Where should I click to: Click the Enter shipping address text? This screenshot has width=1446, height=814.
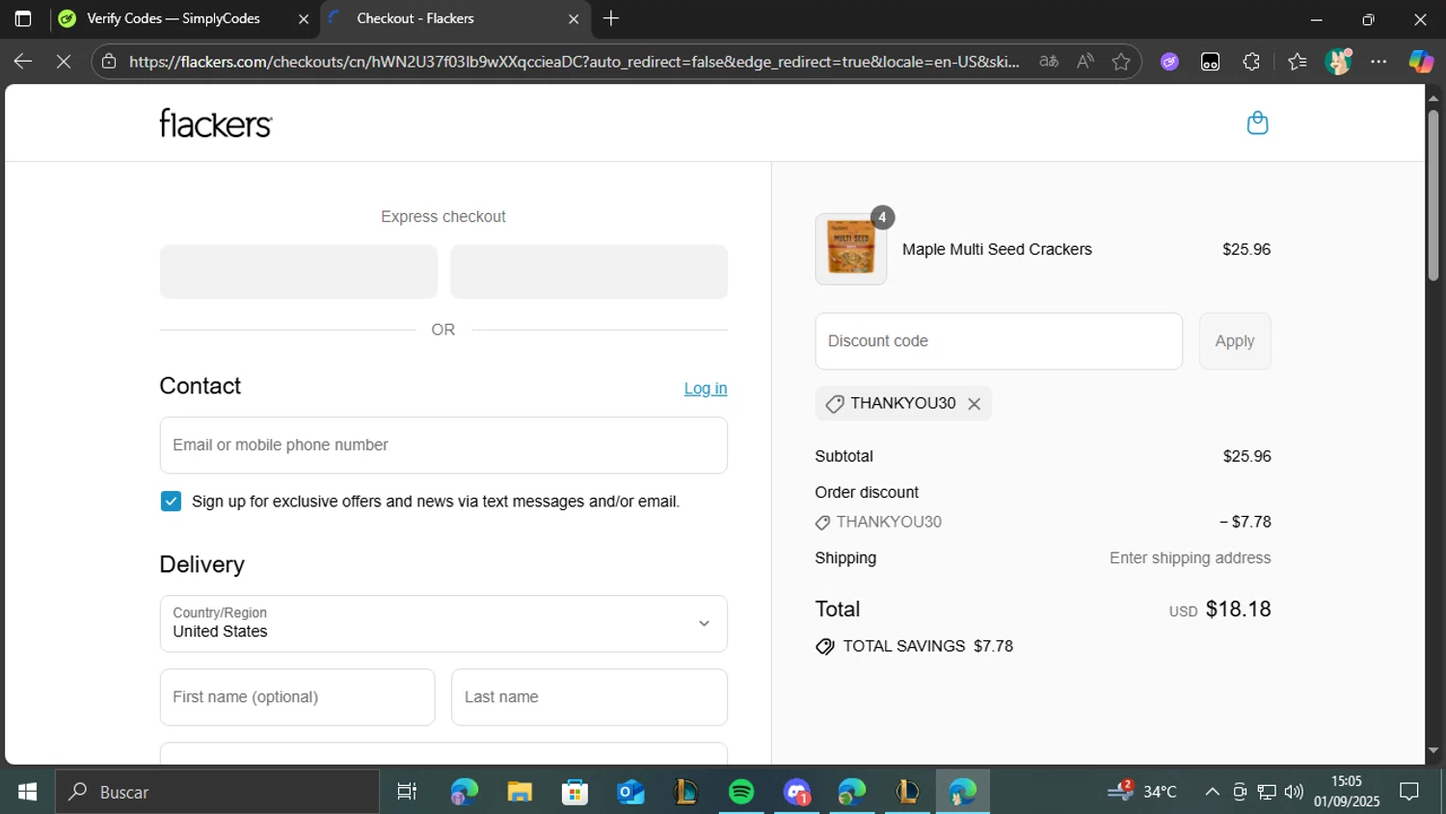click(x=1190, y=558)
